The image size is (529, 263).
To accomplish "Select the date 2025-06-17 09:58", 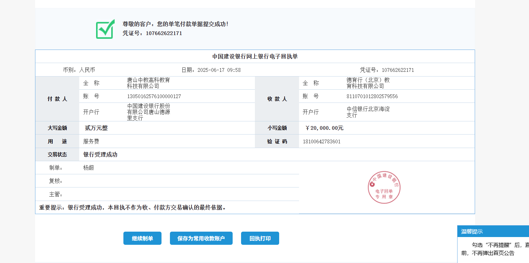I will [219, 70].
